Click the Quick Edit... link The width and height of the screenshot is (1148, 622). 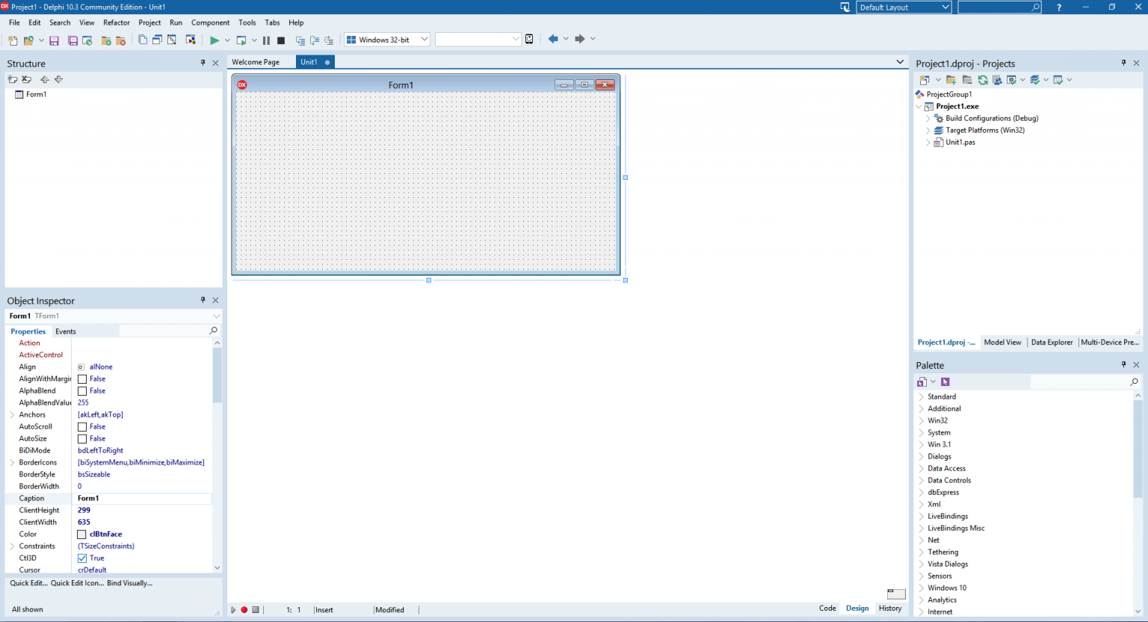[28, 583]
